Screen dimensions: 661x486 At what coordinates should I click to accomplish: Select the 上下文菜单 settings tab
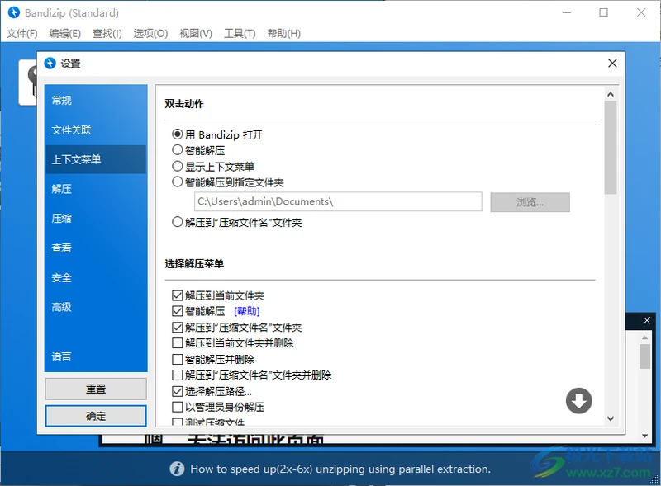[96, 159]
